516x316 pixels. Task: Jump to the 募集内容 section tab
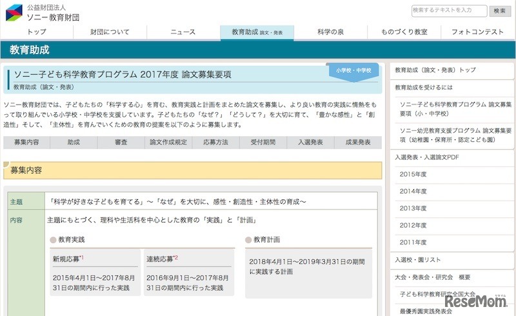coord(26,142)
